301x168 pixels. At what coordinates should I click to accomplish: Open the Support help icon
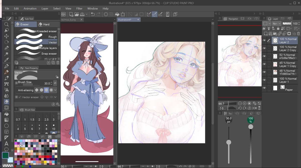pos(175,14)
